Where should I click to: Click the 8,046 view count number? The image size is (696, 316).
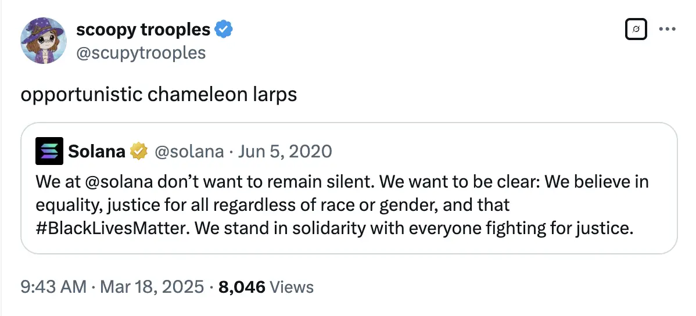(242, 286)
